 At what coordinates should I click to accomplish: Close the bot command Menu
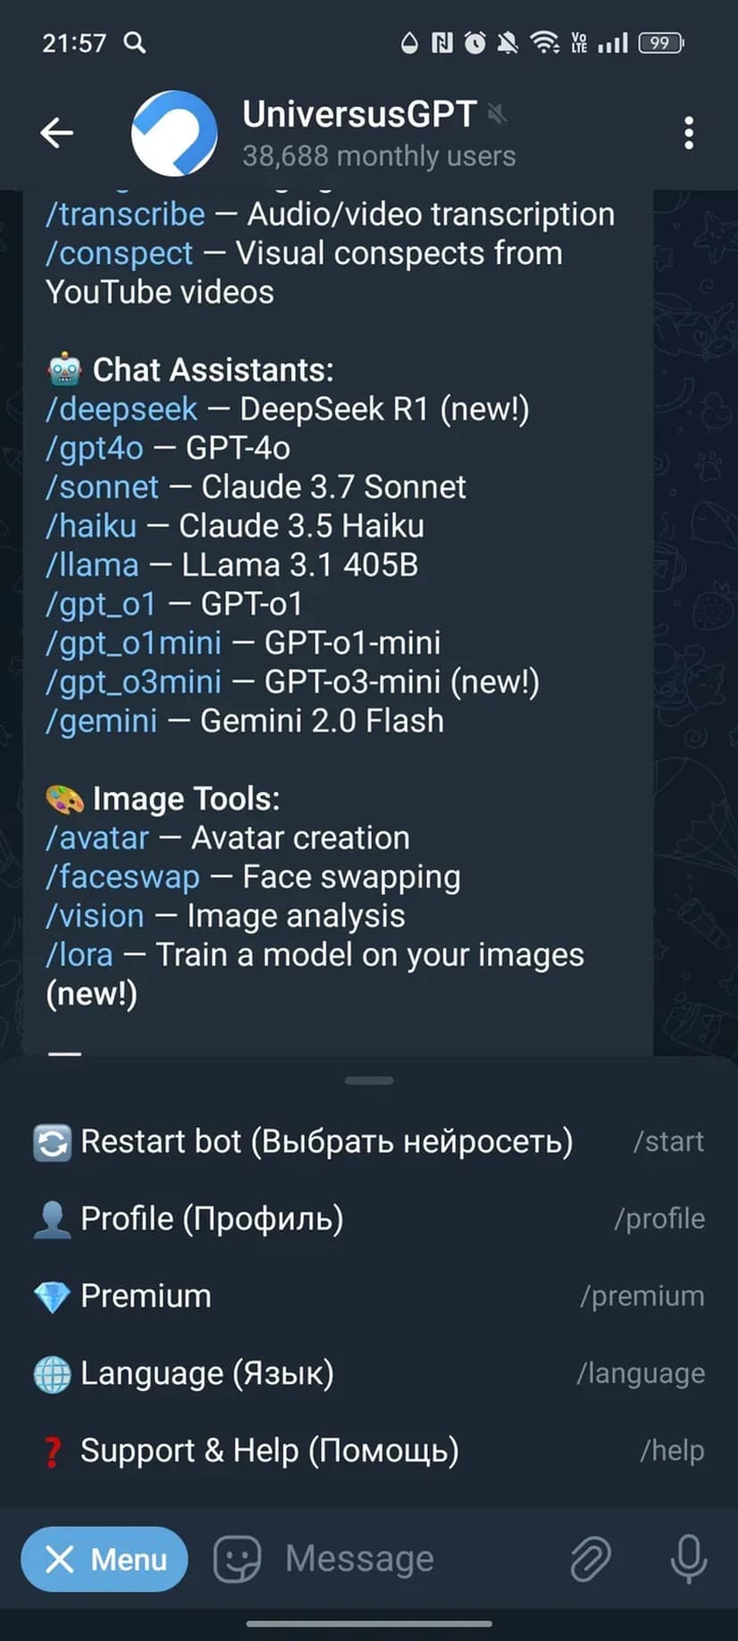click(x=104, y=1559)
